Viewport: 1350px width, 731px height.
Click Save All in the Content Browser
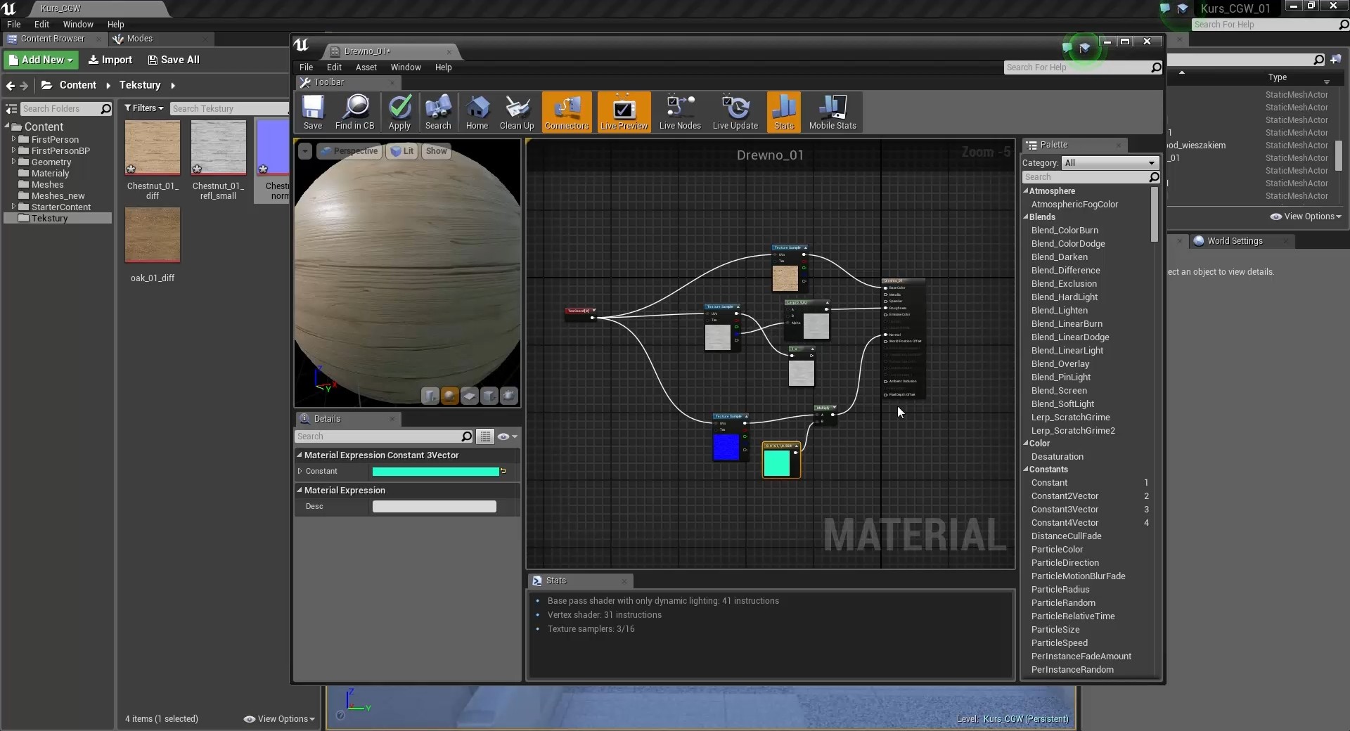click(x=174, y=60)
